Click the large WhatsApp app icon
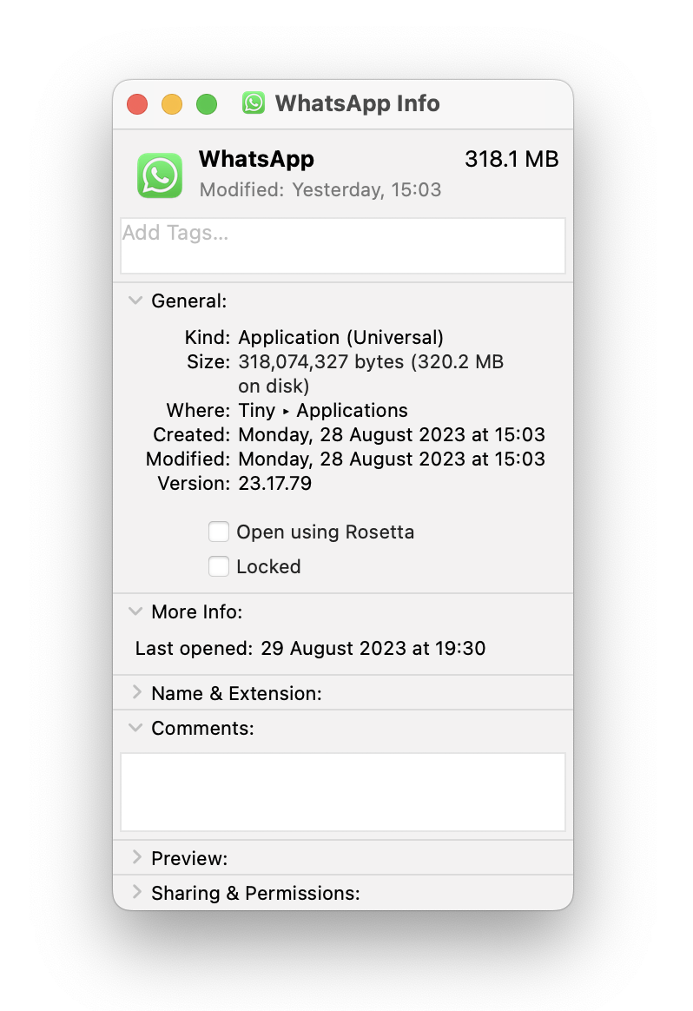Image resolution: width=693 pixels, height=1011 pixels. click(159, 175)
